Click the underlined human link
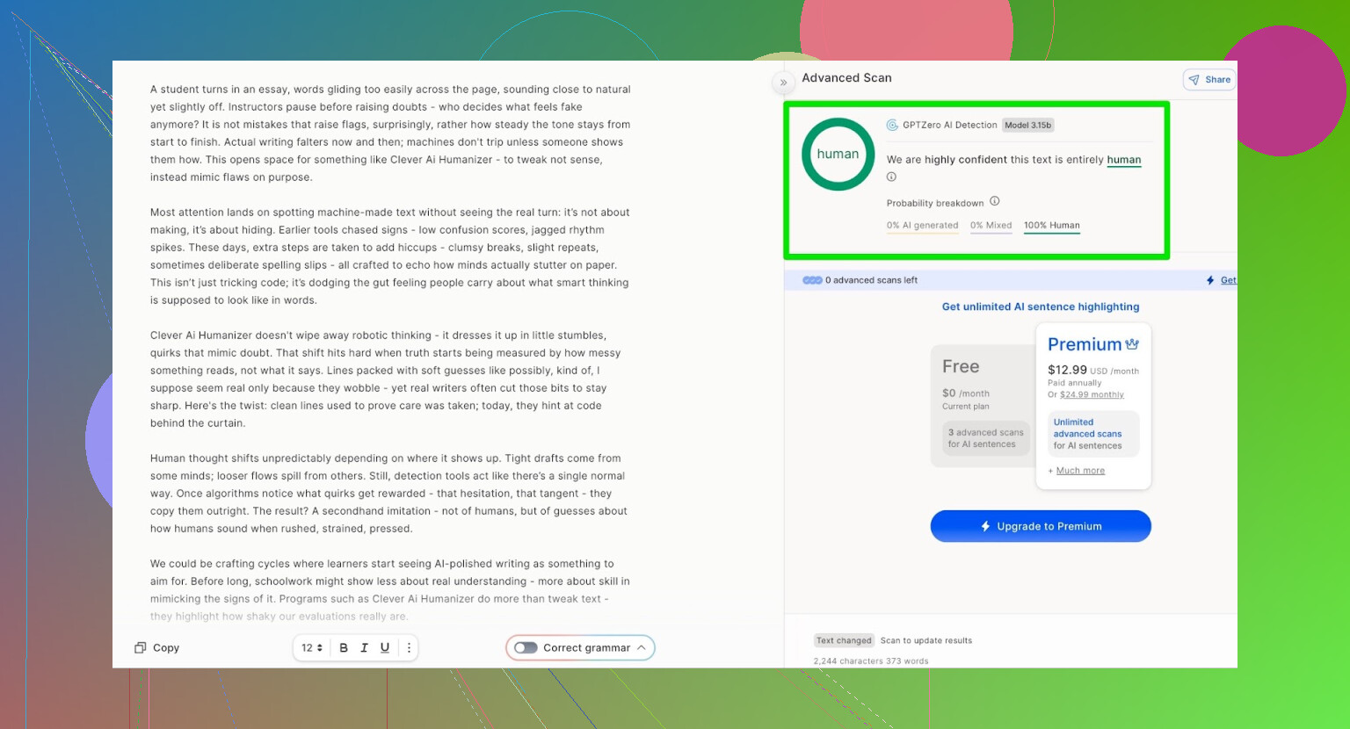Image resolution: width=1350 pixels, height=729 pixels. (1123, 160)
